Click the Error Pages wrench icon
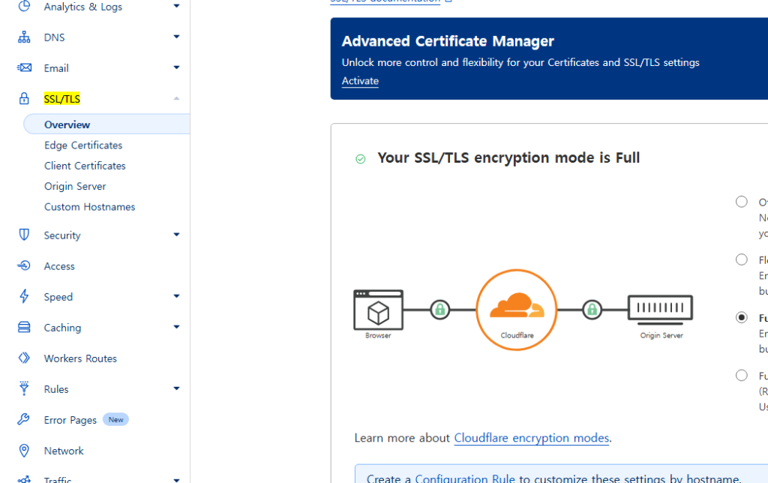 (23, 419)
